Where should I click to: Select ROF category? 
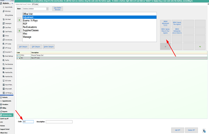pos(89,24)
